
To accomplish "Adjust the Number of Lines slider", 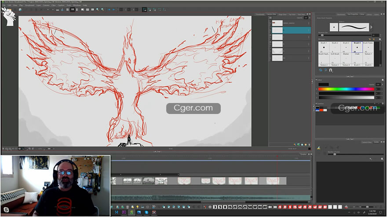I will [355, 154].
